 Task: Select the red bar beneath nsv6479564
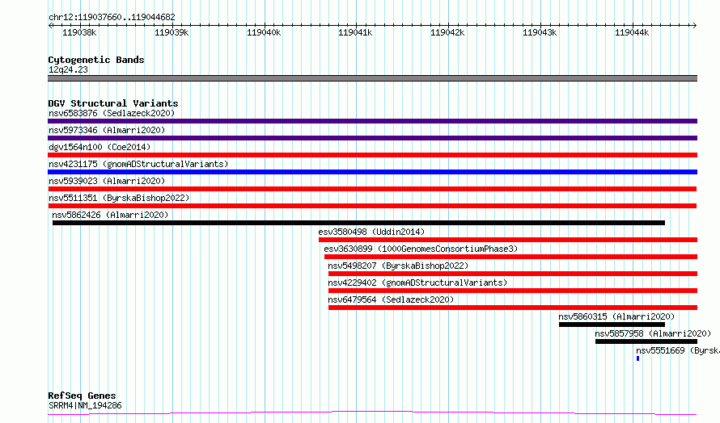tap(513, 308)
